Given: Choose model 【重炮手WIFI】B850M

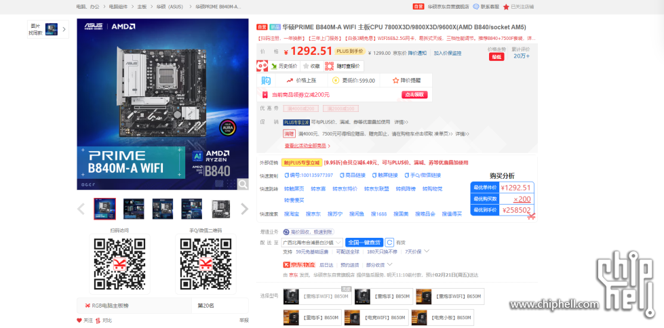Looking at the screenshot, I should (317, 296).
